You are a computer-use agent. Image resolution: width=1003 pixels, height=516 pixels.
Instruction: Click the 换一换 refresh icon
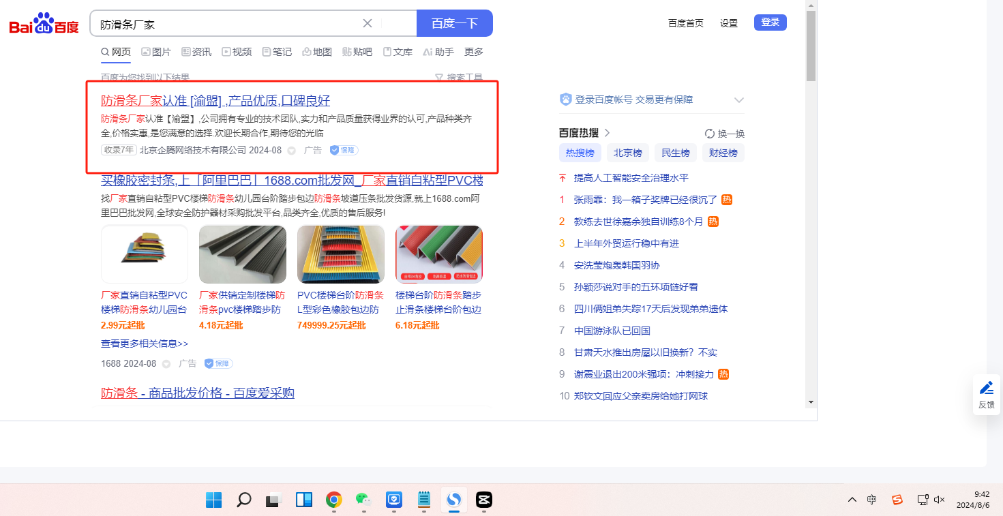[x=710, y=134]
